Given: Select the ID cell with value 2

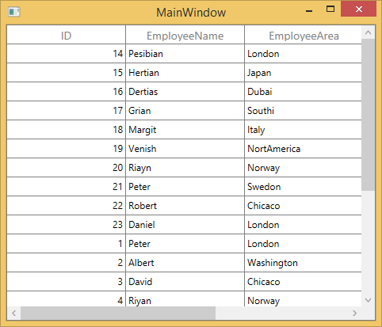Looking at the screenshot, I should (67, 263).
